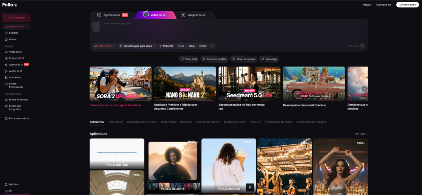Open Ferramentas de IA in sidebar
The height and width of the screenshot is (195, 422).
(19, 118)
